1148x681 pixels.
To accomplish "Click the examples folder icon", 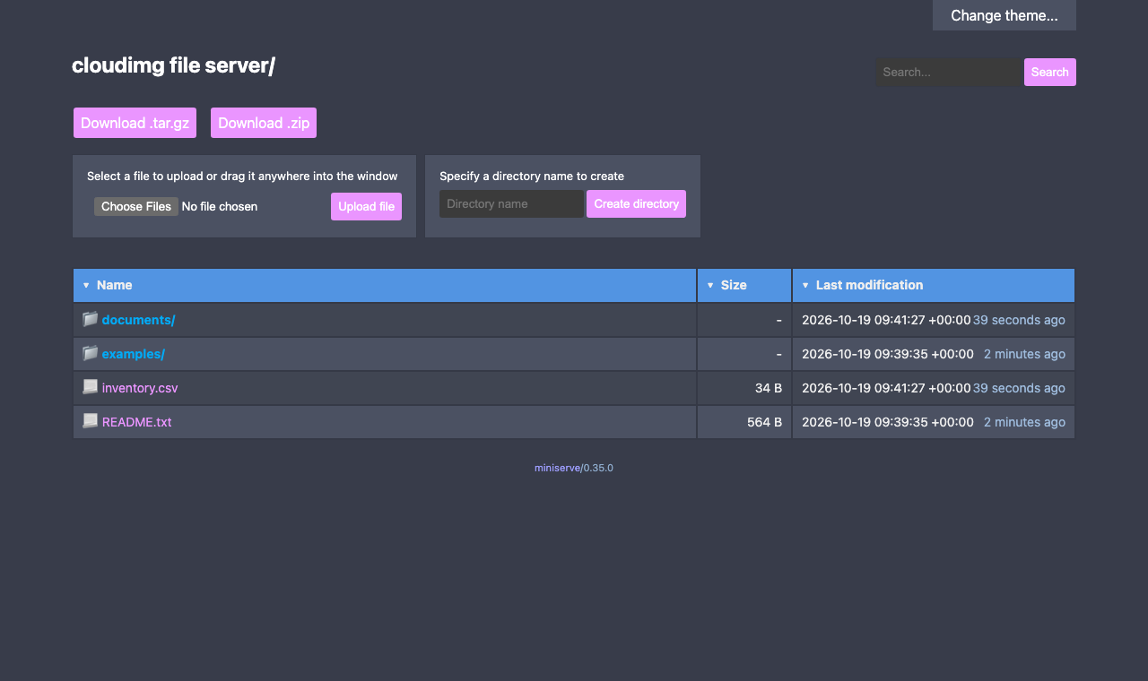I will tap(90, 353).
